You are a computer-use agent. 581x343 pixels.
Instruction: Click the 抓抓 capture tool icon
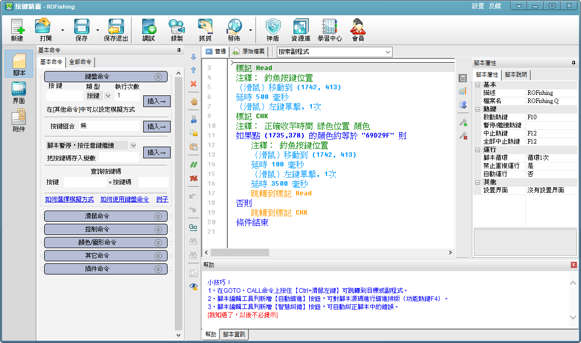205,30
